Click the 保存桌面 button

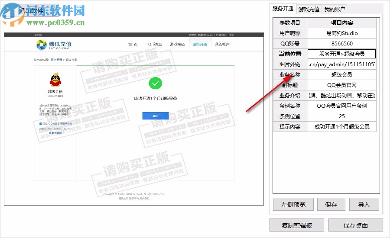(x=356, y=225)
